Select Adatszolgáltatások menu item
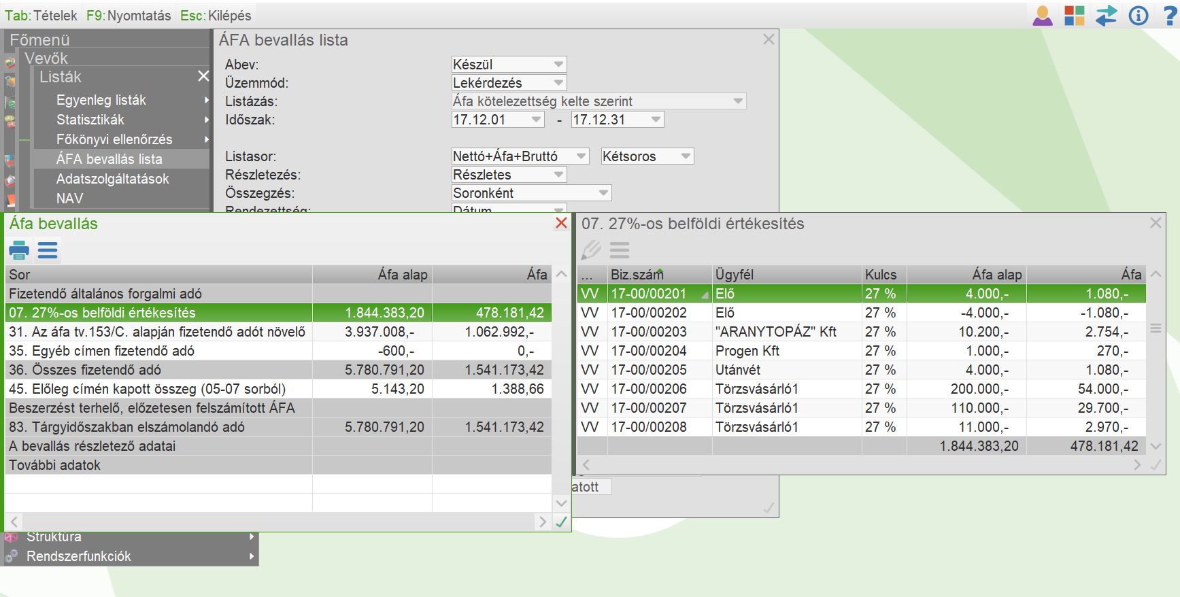Screen dimensions: 1180x597 click(113, 179)
